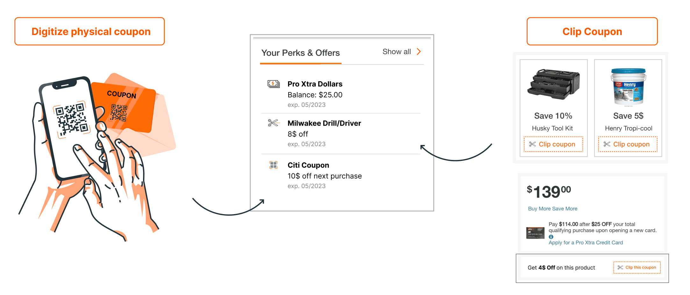Image resolution: width=690 pixels, height=295 pixels.
Task: Select the Henry Tropi-cool bucket image
Action: (628, 87)
